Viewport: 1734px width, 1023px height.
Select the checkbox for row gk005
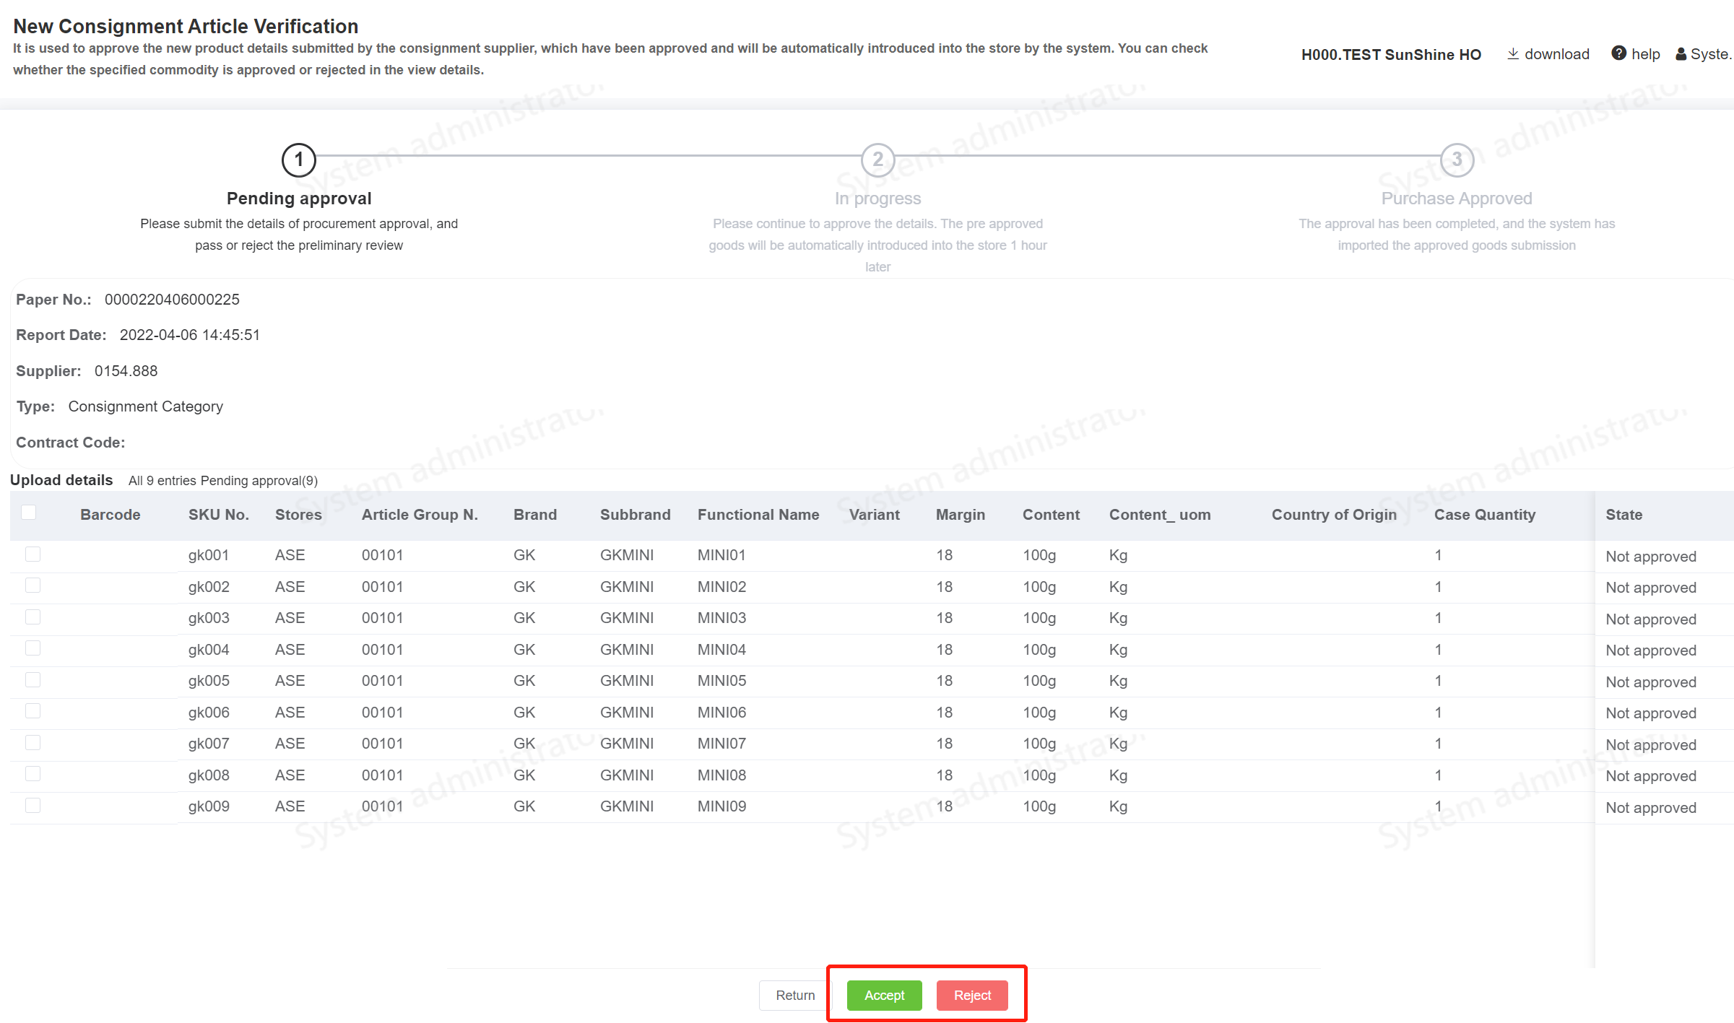[32, 680]
